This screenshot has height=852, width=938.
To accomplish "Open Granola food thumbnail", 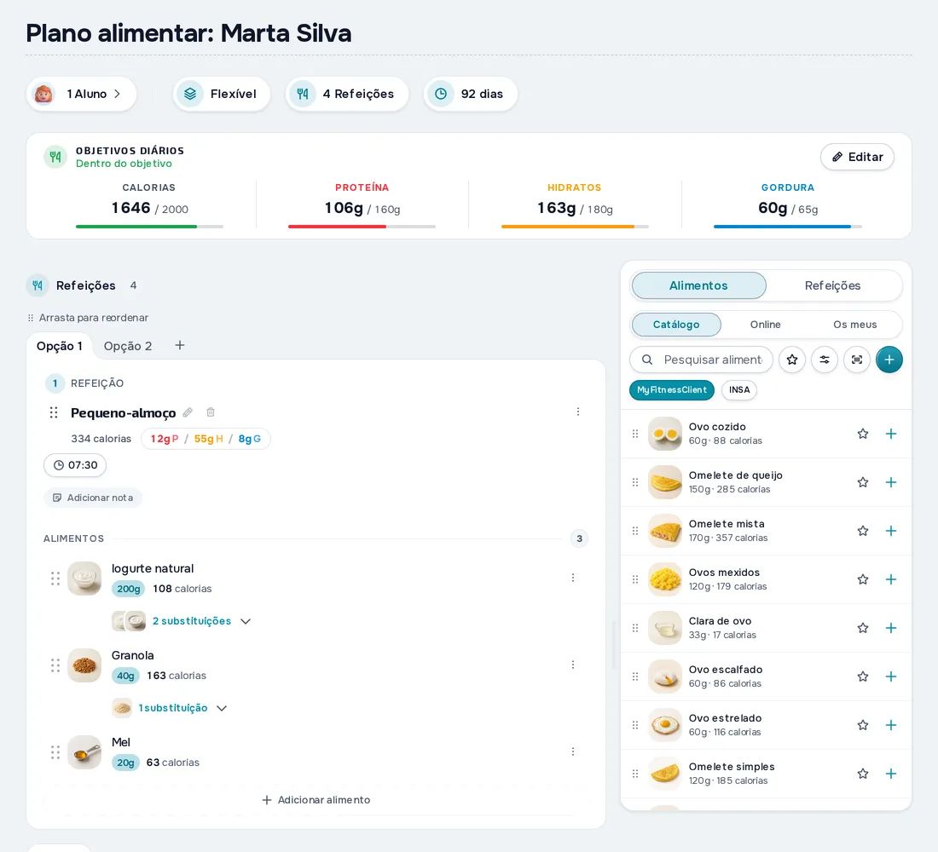I will 84,665.
